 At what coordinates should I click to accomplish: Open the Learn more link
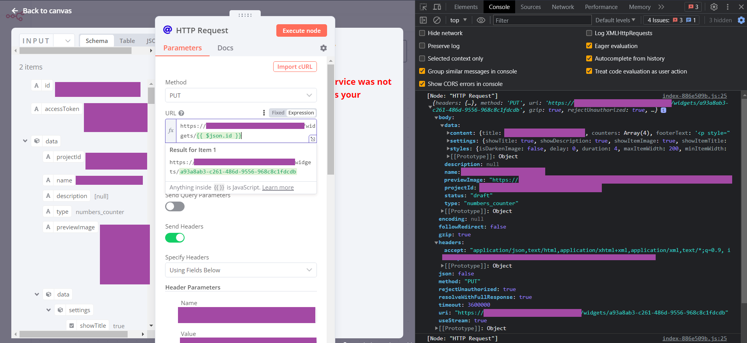(278, 188)
